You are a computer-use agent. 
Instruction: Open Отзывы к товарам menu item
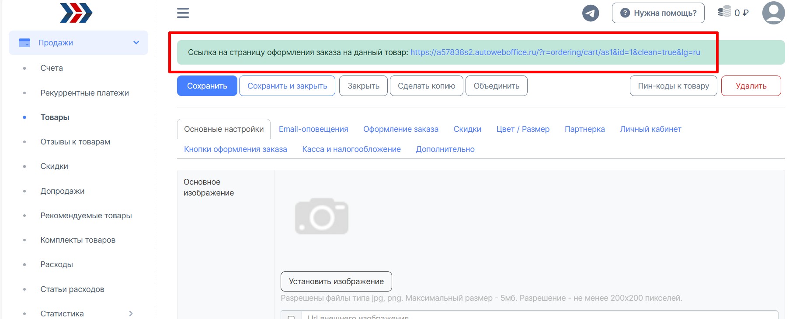(75, 142)
